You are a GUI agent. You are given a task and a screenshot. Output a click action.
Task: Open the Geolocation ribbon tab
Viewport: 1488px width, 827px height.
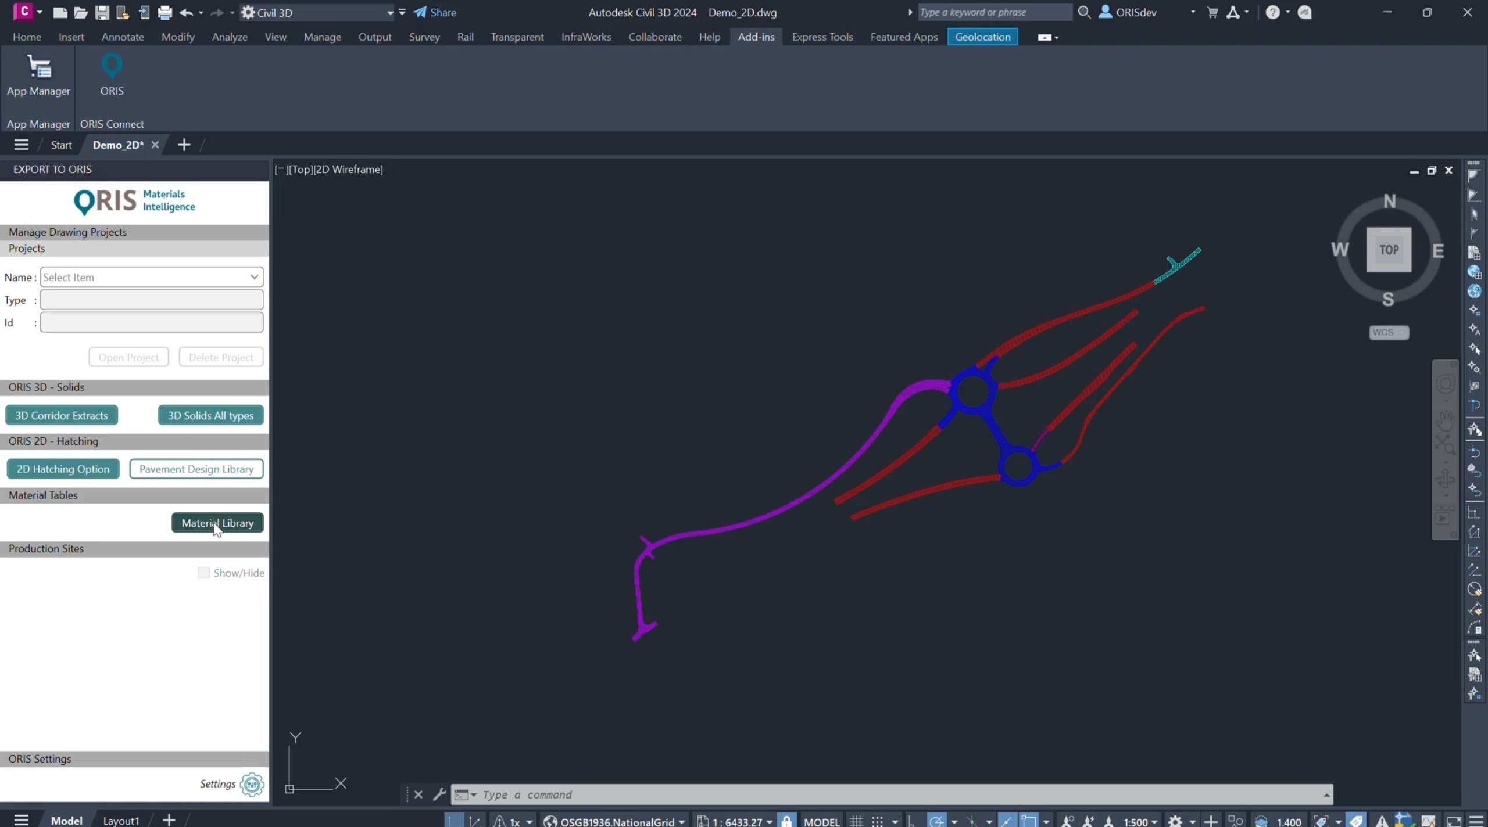point(982,37)
